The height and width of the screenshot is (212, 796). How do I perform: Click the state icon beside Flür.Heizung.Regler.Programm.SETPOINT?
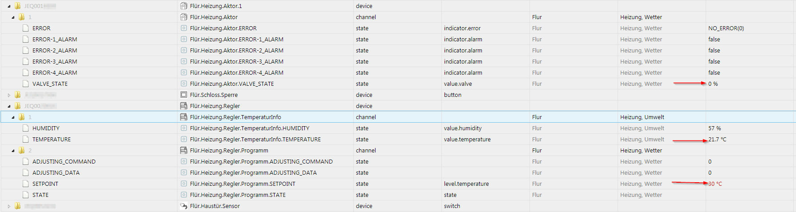(183, 184)
